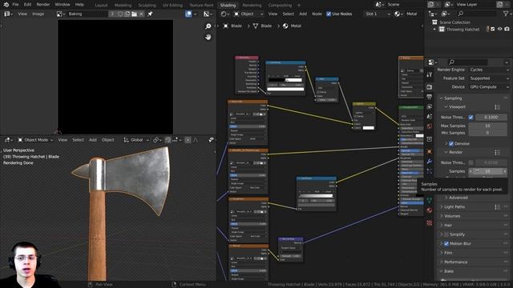Open Object properties tab icon
Screen dimensions: 513x288
(430, 152)
